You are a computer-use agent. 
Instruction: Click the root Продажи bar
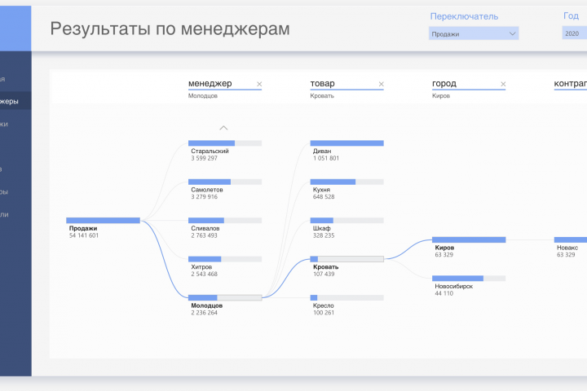pos(103,221)
